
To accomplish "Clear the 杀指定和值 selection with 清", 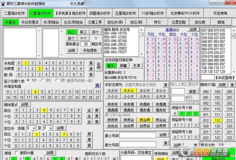I will (x=97, y=85).
